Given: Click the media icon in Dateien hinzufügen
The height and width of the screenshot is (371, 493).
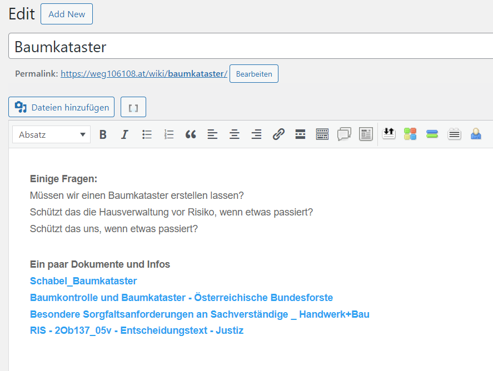Looking at the screenshot, I should (21, 107).
